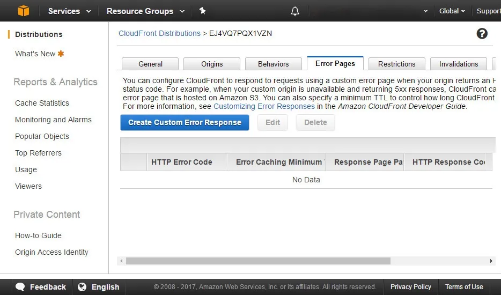This screenshot has width=501, height=295.
Task: Open the Viewers report
Action: coord(28,186)
